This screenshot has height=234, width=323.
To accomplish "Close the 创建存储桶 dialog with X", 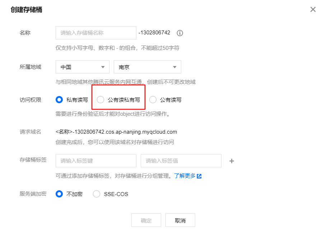I will coord(313,9).
